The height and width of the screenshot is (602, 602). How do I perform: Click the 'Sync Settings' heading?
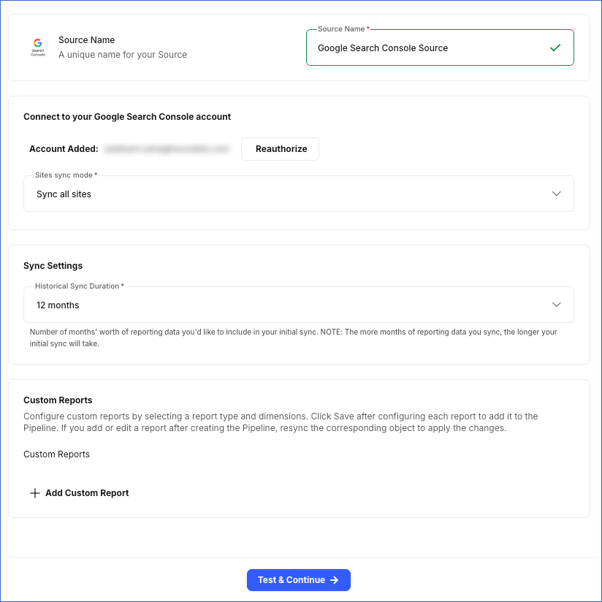[53, 266]
